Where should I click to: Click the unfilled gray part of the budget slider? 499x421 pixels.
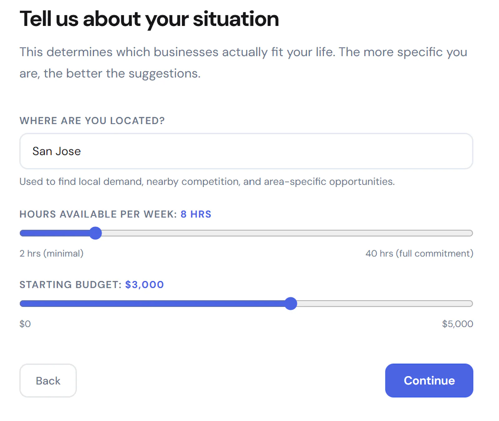point(385,304)
